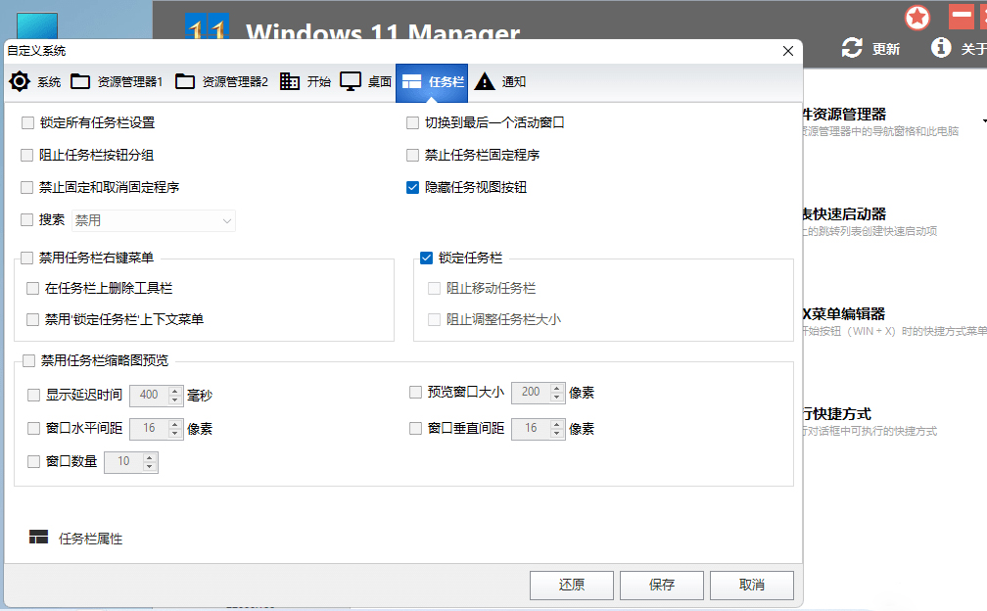Decrease 预览窗口大小 using the down arrow

(x=557, y=397)
